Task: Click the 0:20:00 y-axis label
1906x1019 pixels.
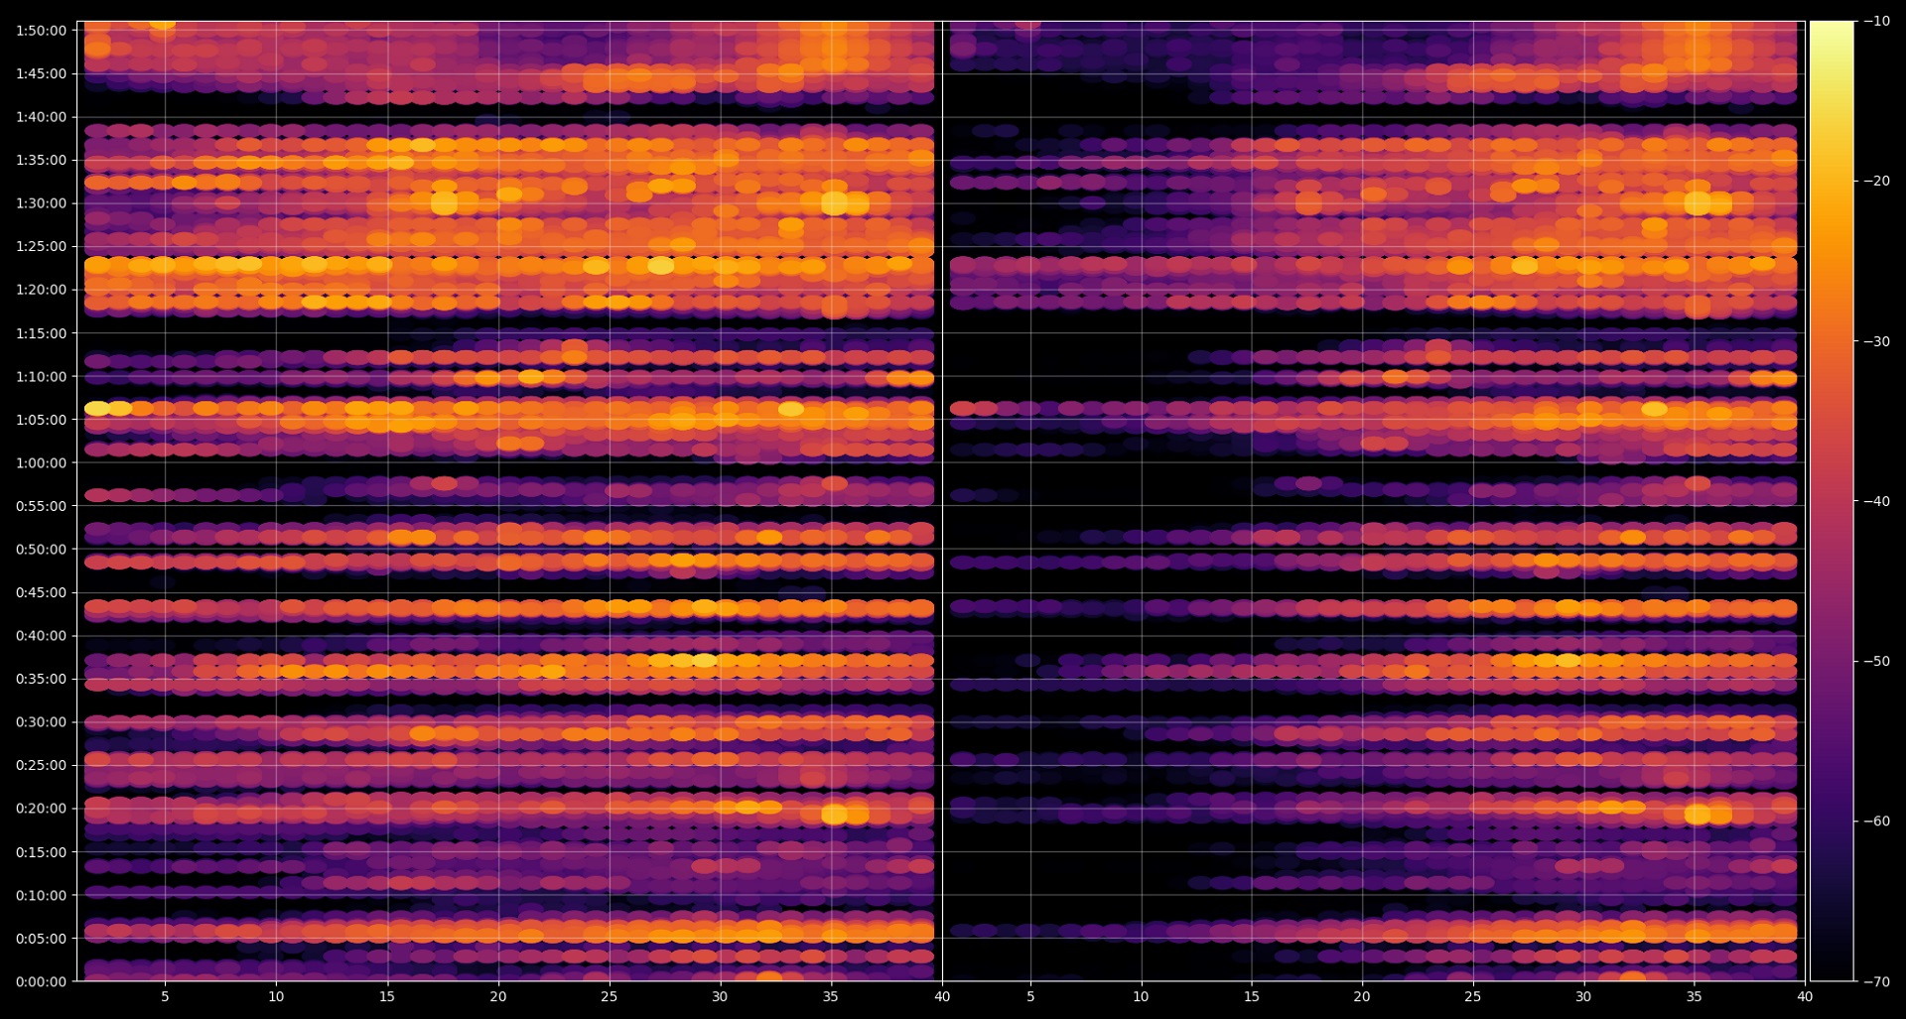Action: (x=41, y=809)
